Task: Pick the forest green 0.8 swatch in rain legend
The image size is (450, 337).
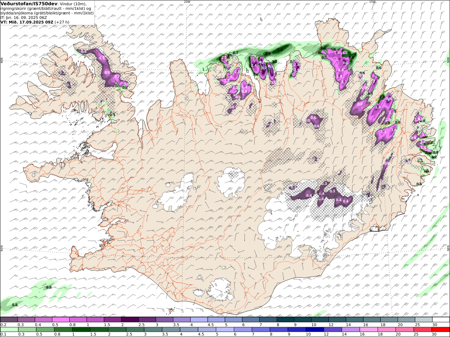Action: [x=63, y=329]
